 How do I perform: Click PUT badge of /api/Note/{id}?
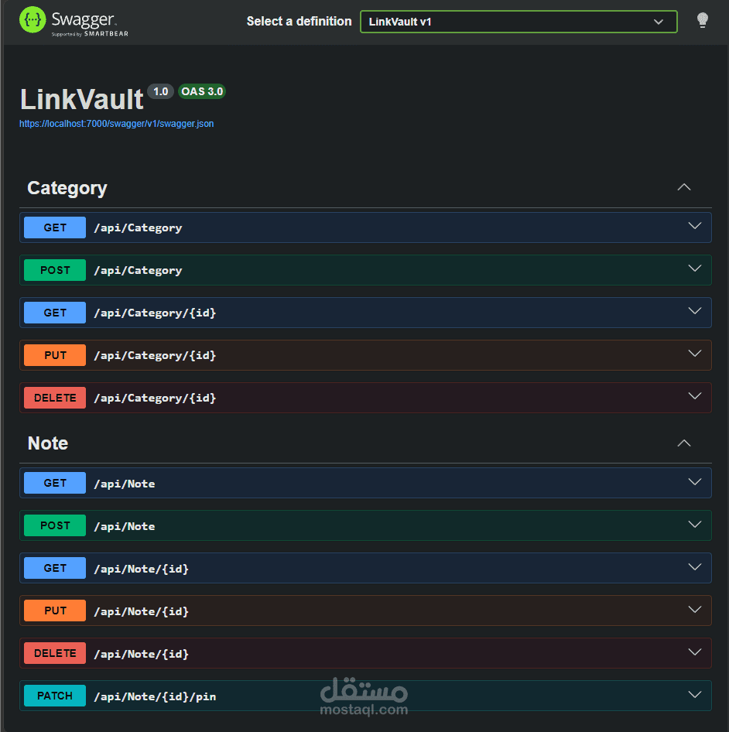click(55, 611)
